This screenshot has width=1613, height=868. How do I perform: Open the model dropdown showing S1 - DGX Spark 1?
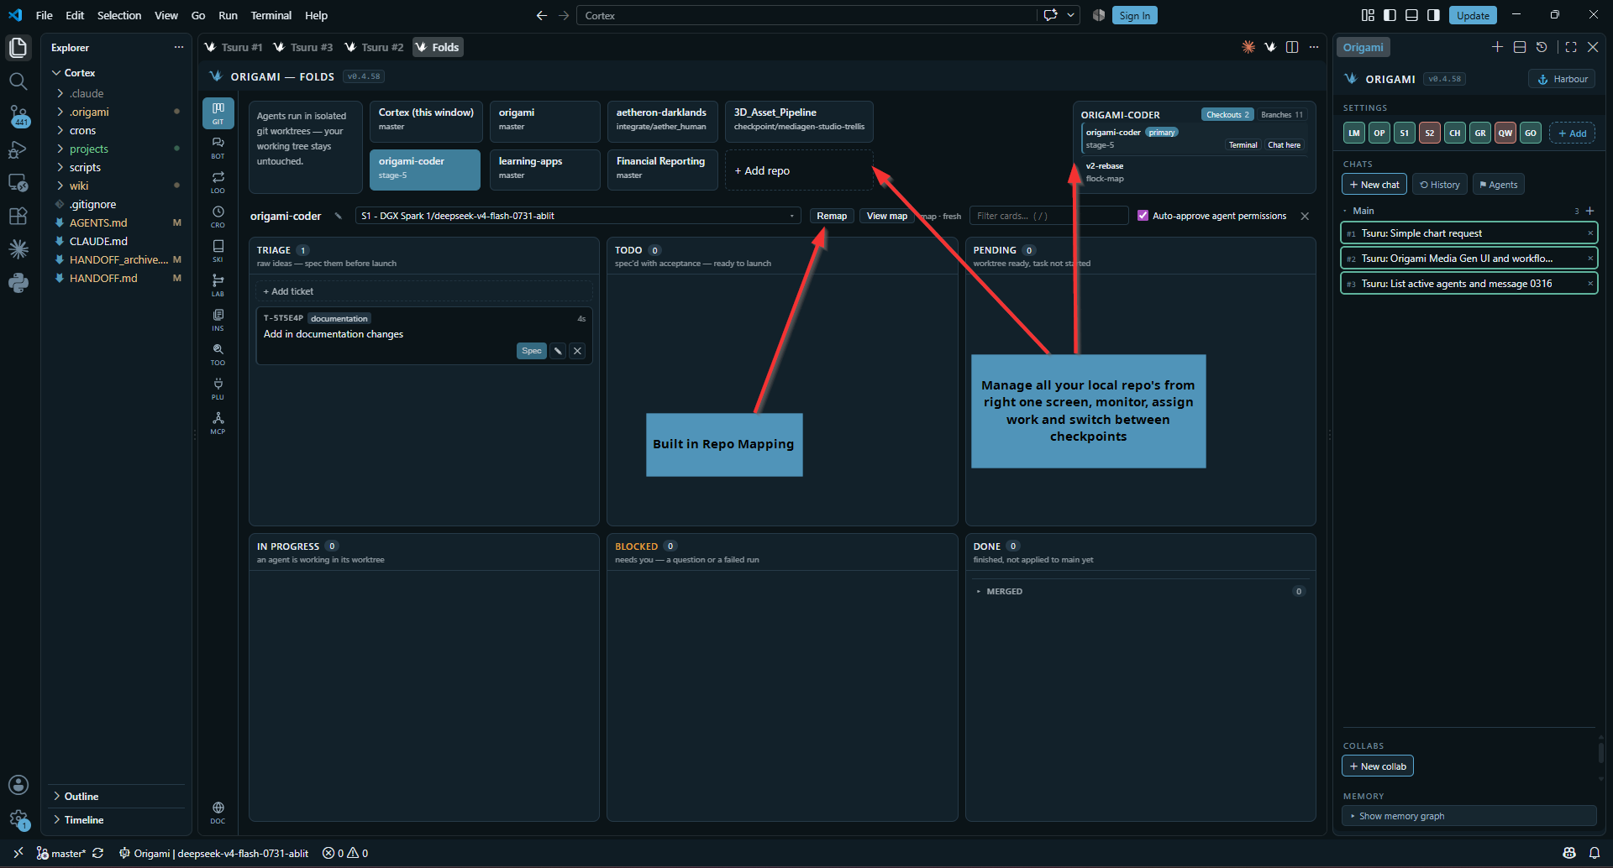click(x=578, y=216)
